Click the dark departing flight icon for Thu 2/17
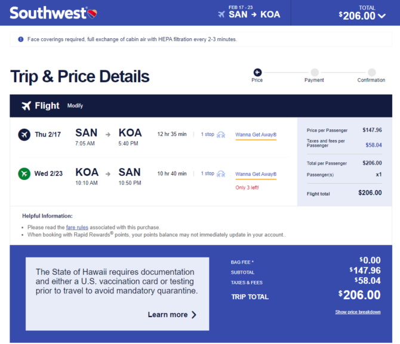The image size is (400, 344). point(24,135)
